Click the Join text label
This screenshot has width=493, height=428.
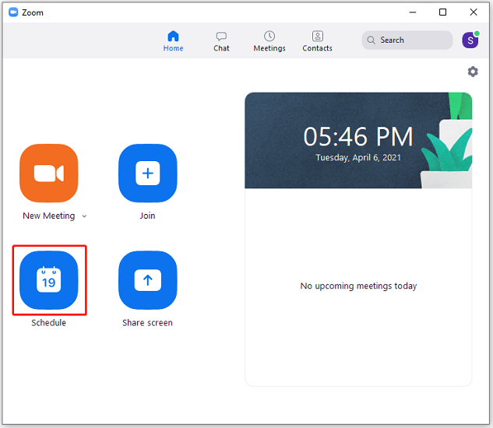147,216
